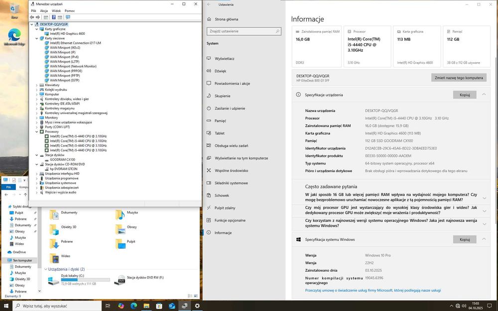The image size is (498, 311).
Task: Click Zmień nazwę tego komputera button
Action: 459,78
